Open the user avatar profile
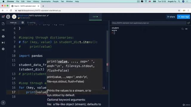Screen dimensions: 191x107 (14, 17)
